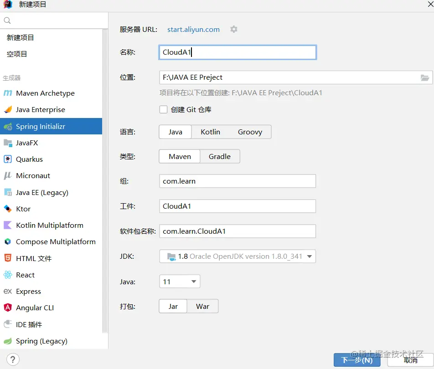434x369 pixels.
Task: Click the Spring Initializr leaf icon
Action: click(8, 126)
